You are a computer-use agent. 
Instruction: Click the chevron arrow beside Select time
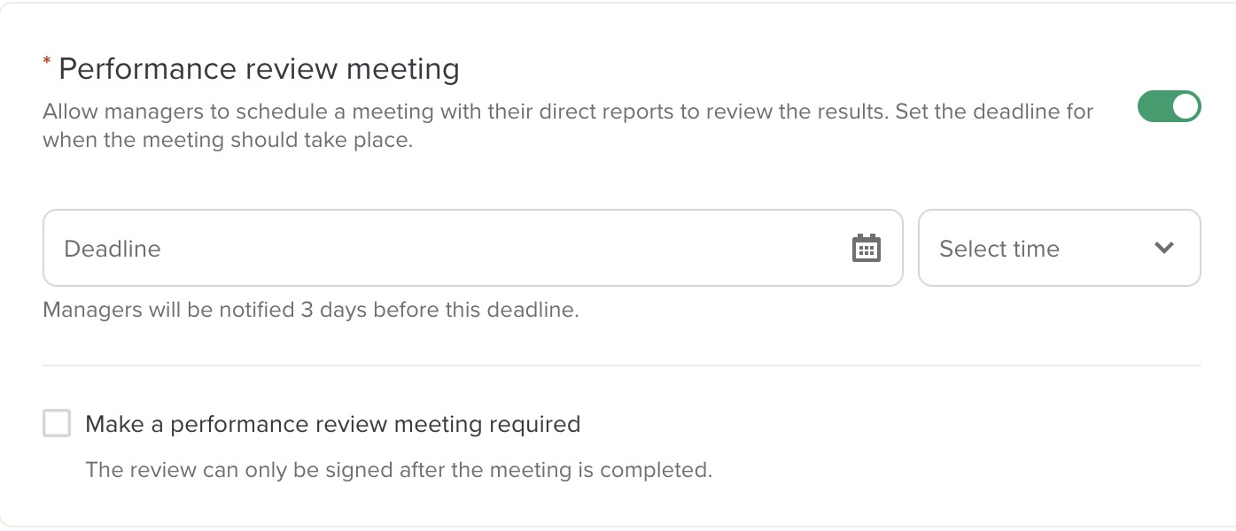coord(1164,249)
